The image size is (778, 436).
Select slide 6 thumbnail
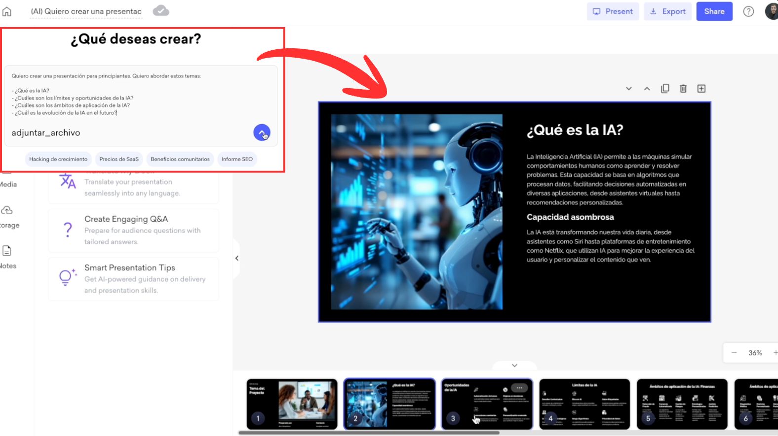pos(756,404)
